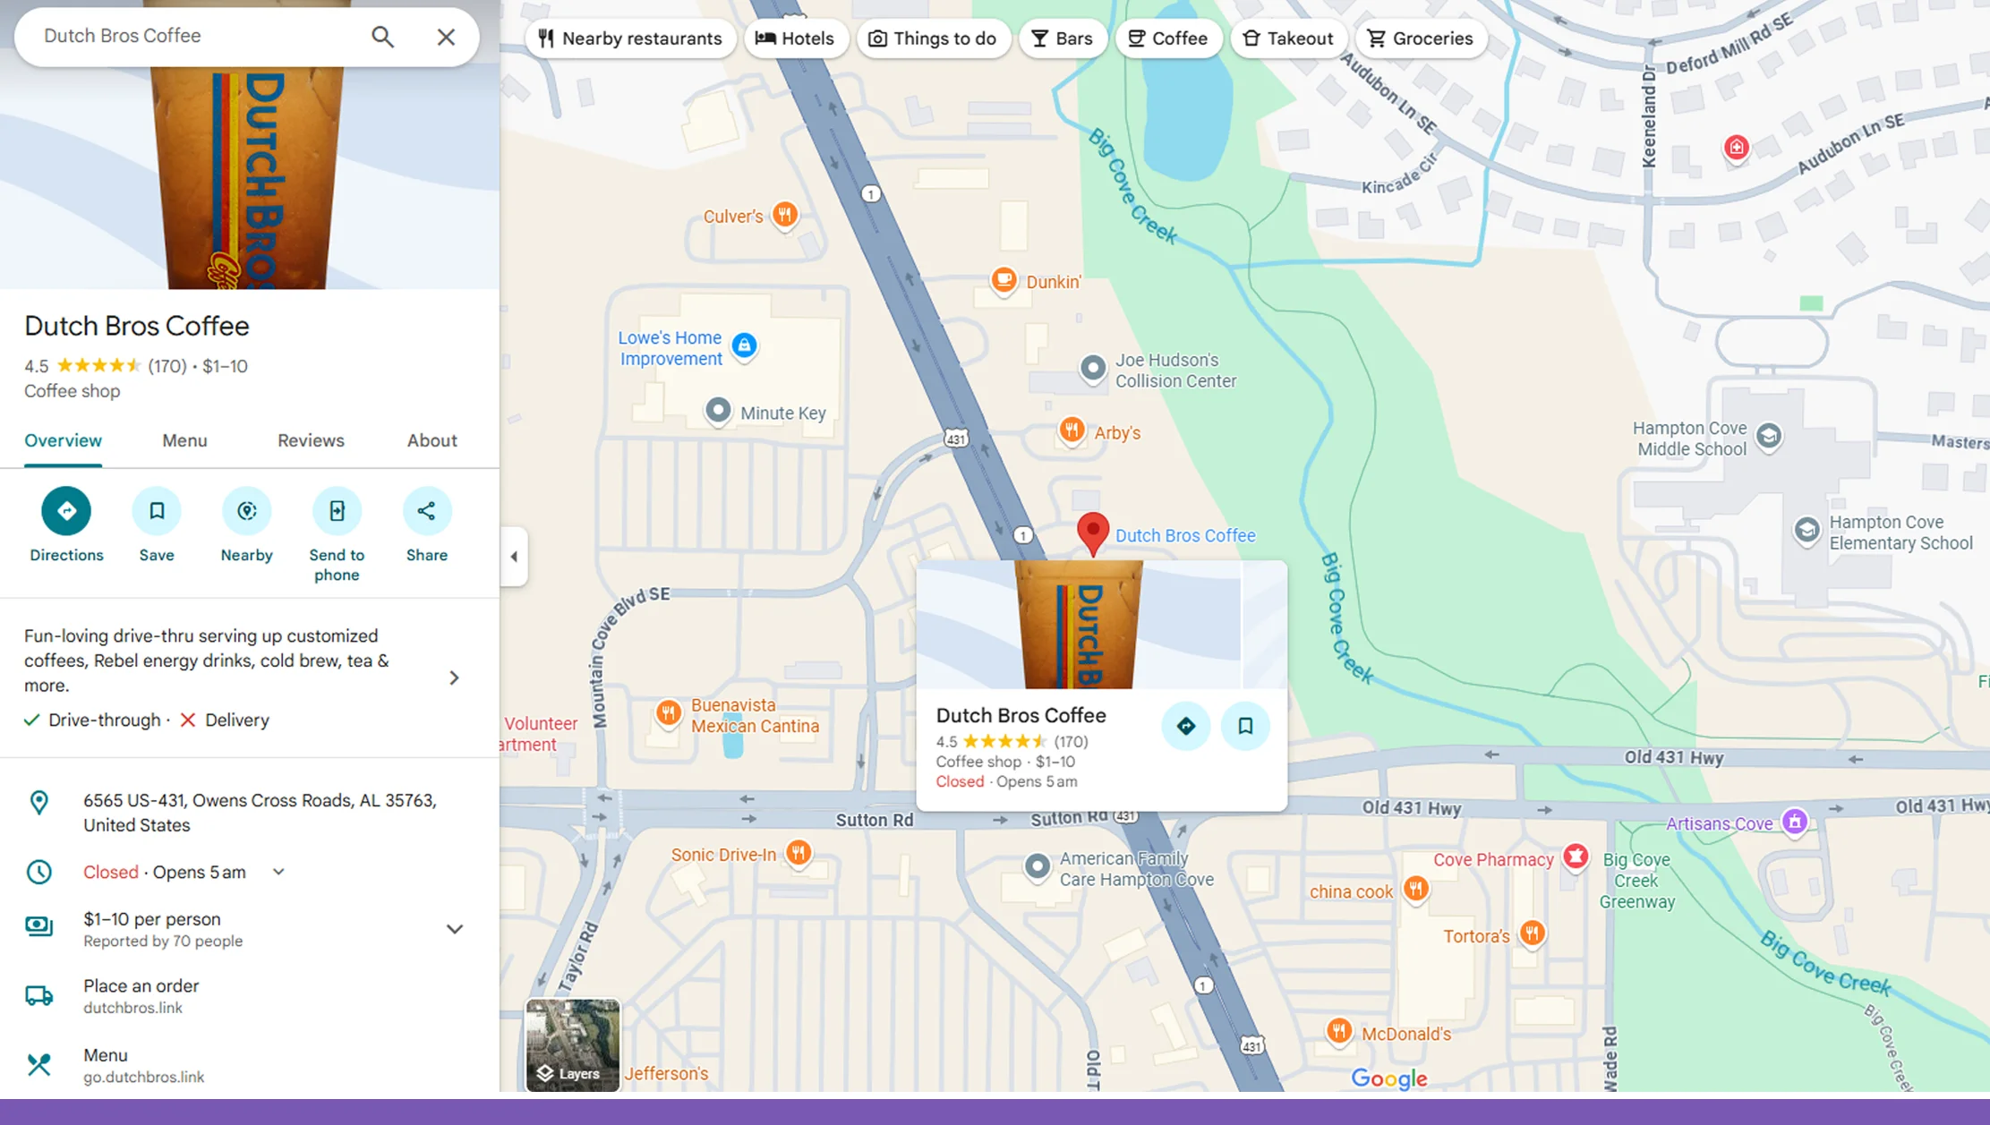Collapse the side panel arrow
1990x1125 pixels.
click(514, 557)
